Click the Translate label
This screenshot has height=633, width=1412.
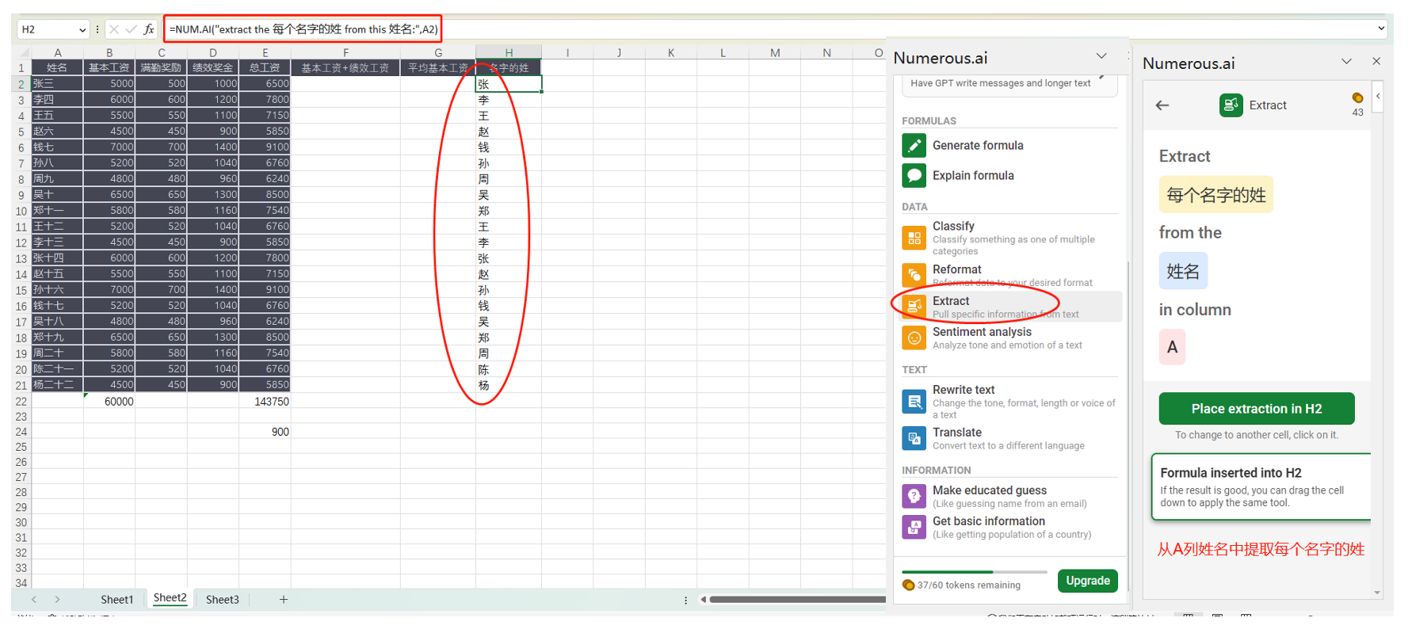[x=957, y=433]
